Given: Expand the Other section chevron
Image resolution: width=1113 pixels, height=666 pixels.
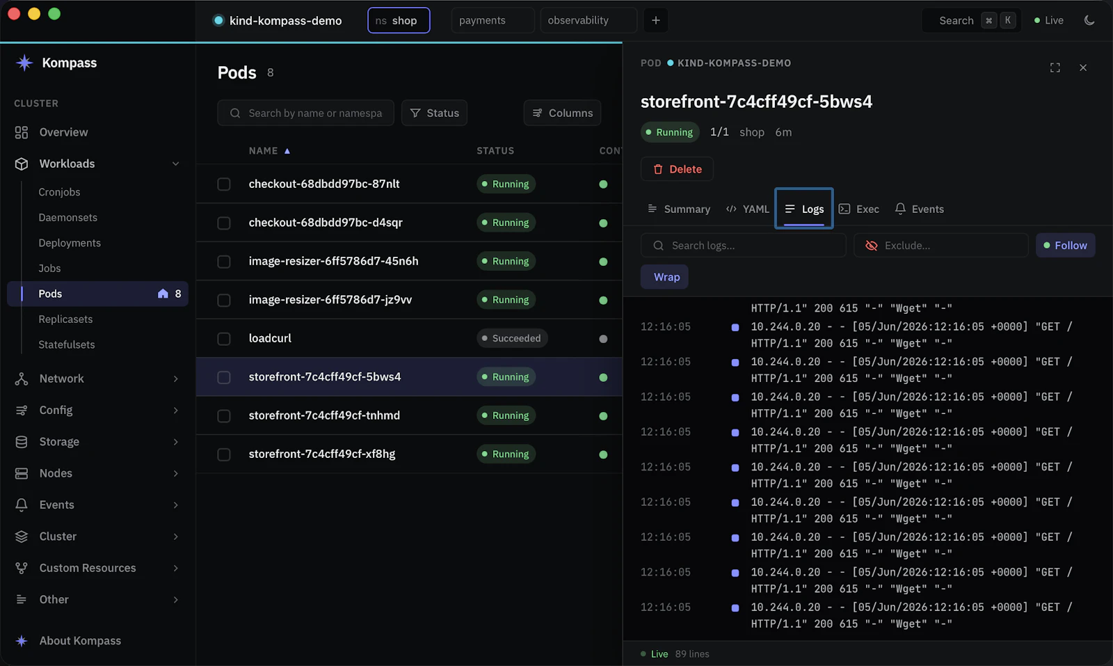Looking at the screenshot, I should coord(175,599).
